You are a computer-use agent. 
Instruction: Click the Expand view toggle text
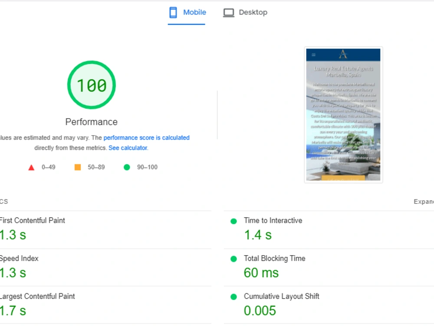click(x=424, y=202)
